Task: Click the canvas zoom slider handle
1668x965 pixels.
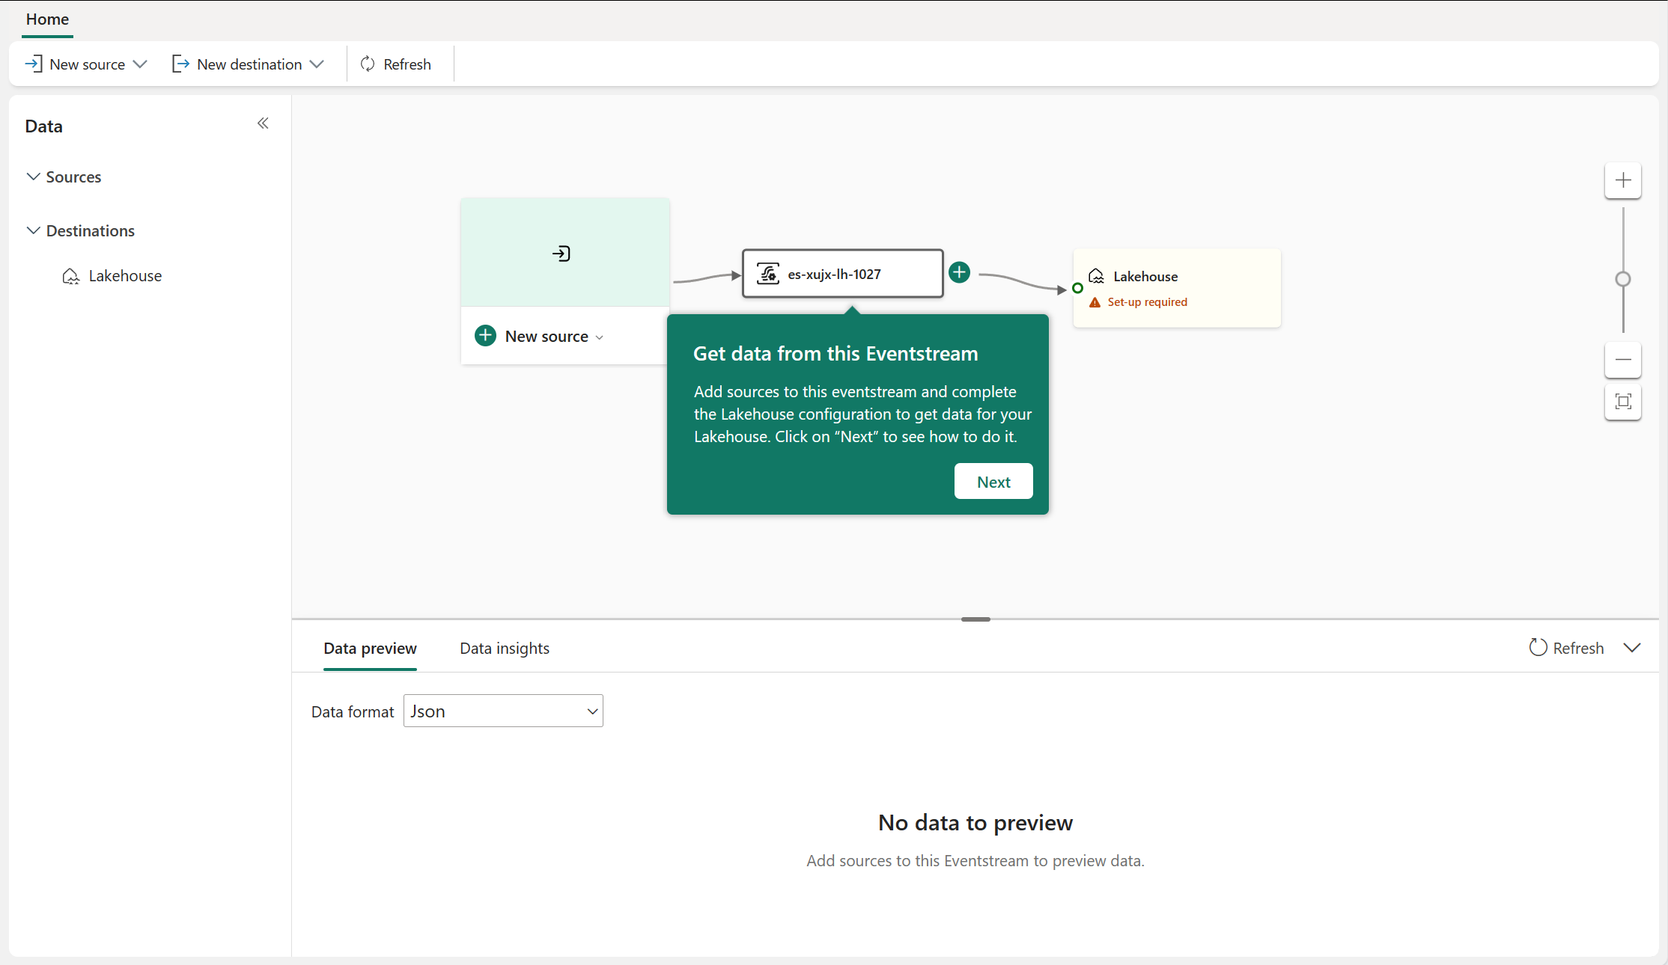Action: pyautogui.click(x=1623, y=279)
